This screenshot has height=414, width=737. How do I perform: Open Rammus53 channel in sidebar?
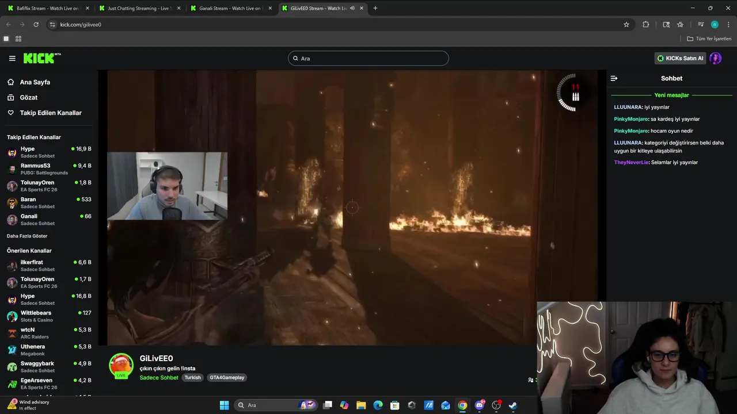49,169
